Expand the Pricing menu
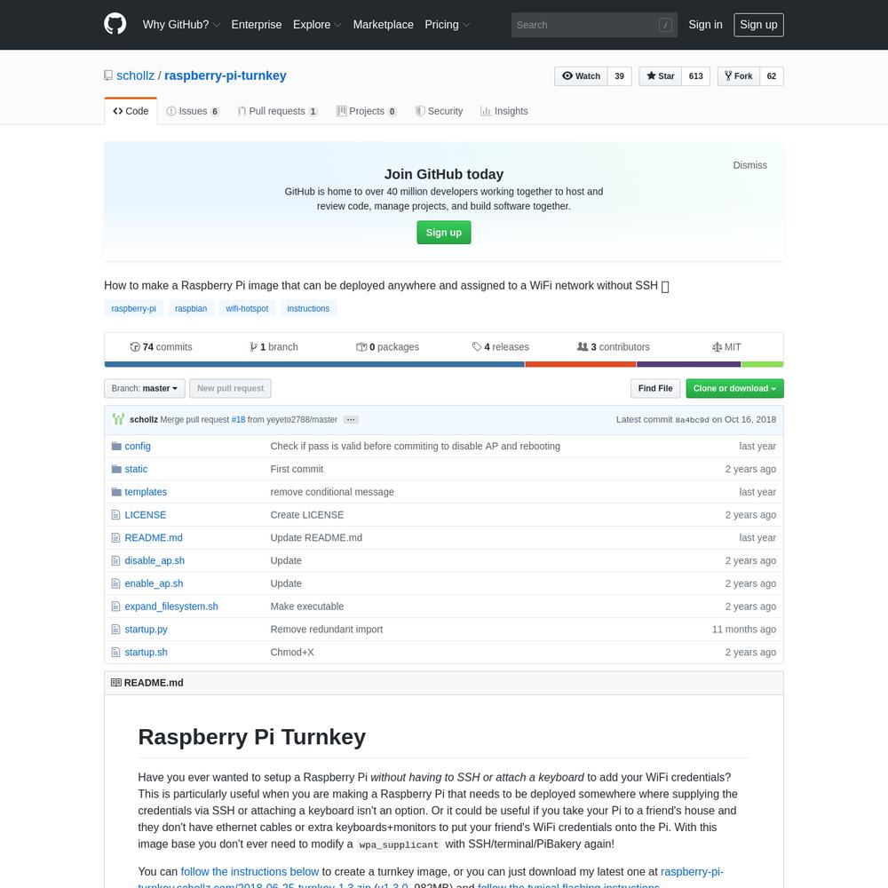This screenshot has height=888, width=888. pyautogui.click(x=448, y=24)
